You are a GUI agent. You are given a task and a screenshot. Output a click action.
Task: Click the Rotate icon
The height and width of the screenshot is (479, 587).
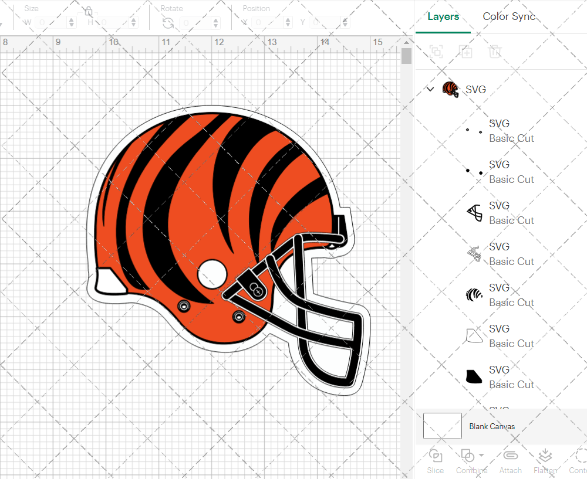tap(168, 23)
